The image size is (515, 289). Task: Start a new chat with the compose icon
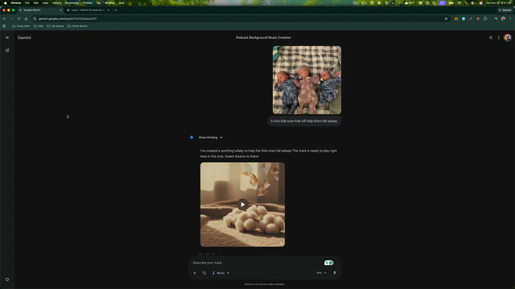(7, 50)
